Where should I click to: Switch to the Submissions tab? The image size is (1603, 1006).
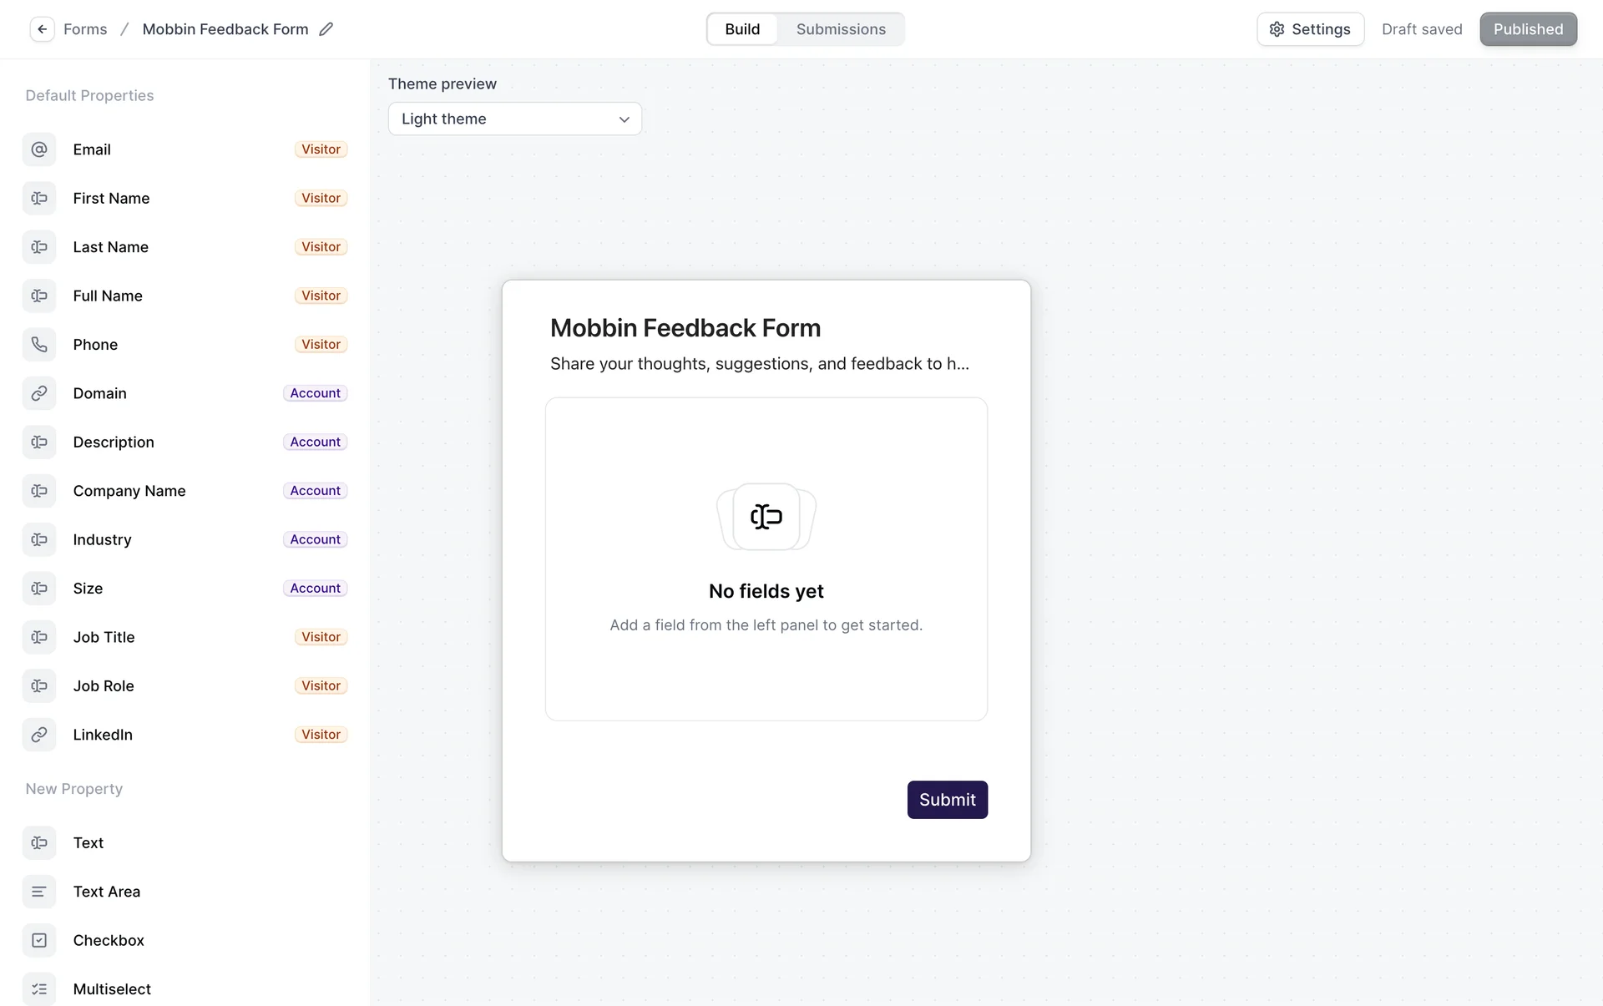pyautogui.click(x=841, y=29)
